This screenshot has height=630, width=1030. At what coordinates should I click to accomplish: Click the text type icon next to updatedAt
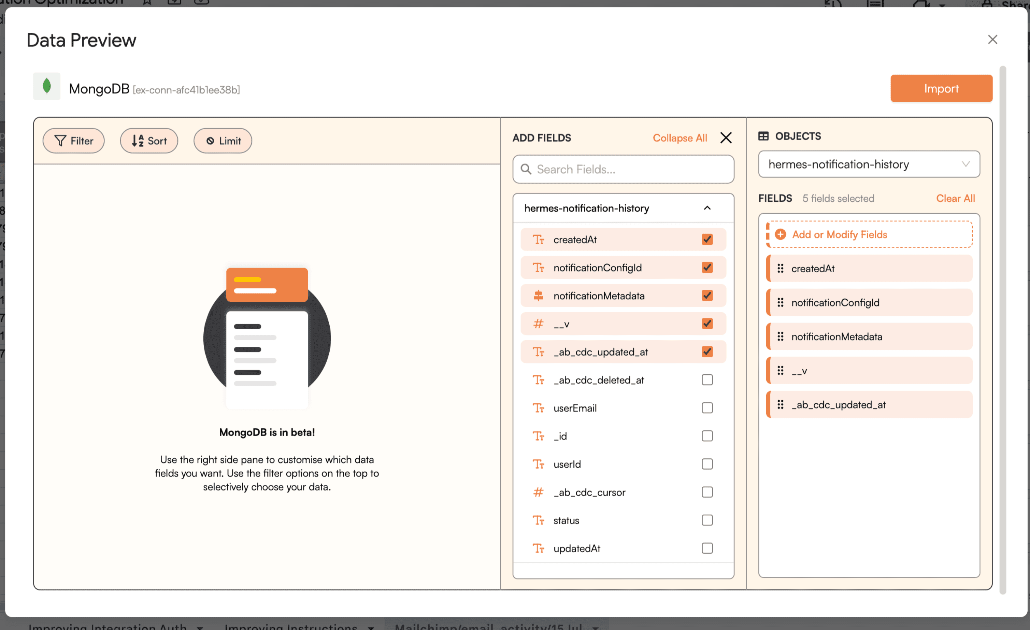pos(539,548)
